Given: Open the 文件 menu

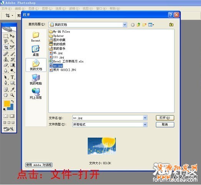Looking at the screenshot, I should pos(7,8).
